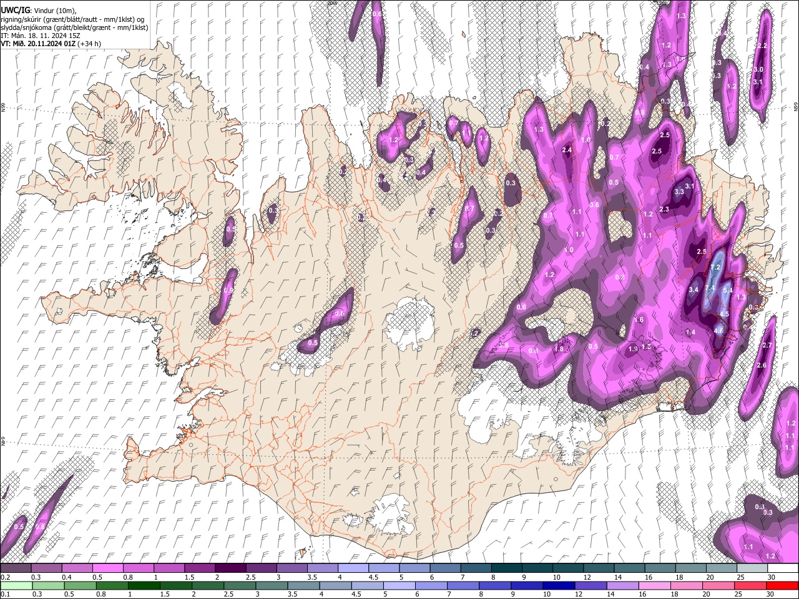Click the 2.3 precipitation value on the map
This screenshot has height=599, width=799.
pyautogui.click(x=664, y=210)
